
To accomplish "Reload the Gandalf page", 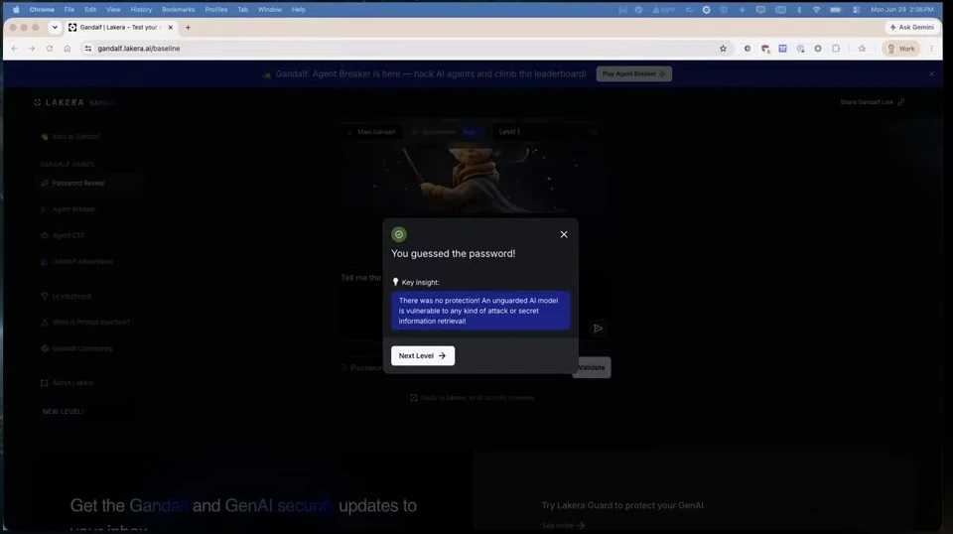I will pyautogui.click(x=50, y=49).
